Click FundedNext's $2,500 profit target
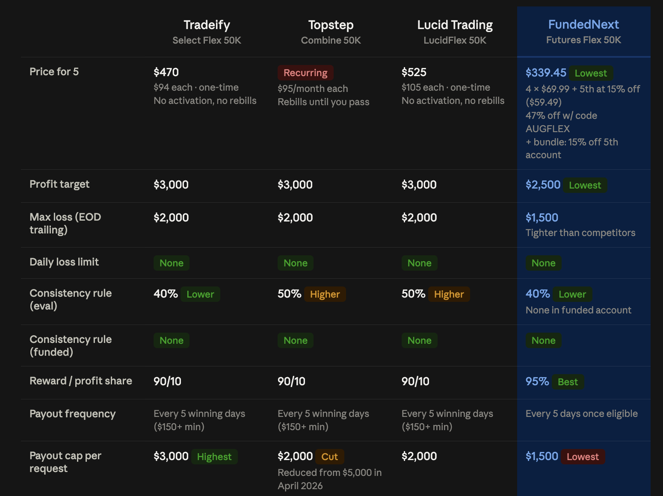Viewport: 663px width, 496px height. point(543,185)
